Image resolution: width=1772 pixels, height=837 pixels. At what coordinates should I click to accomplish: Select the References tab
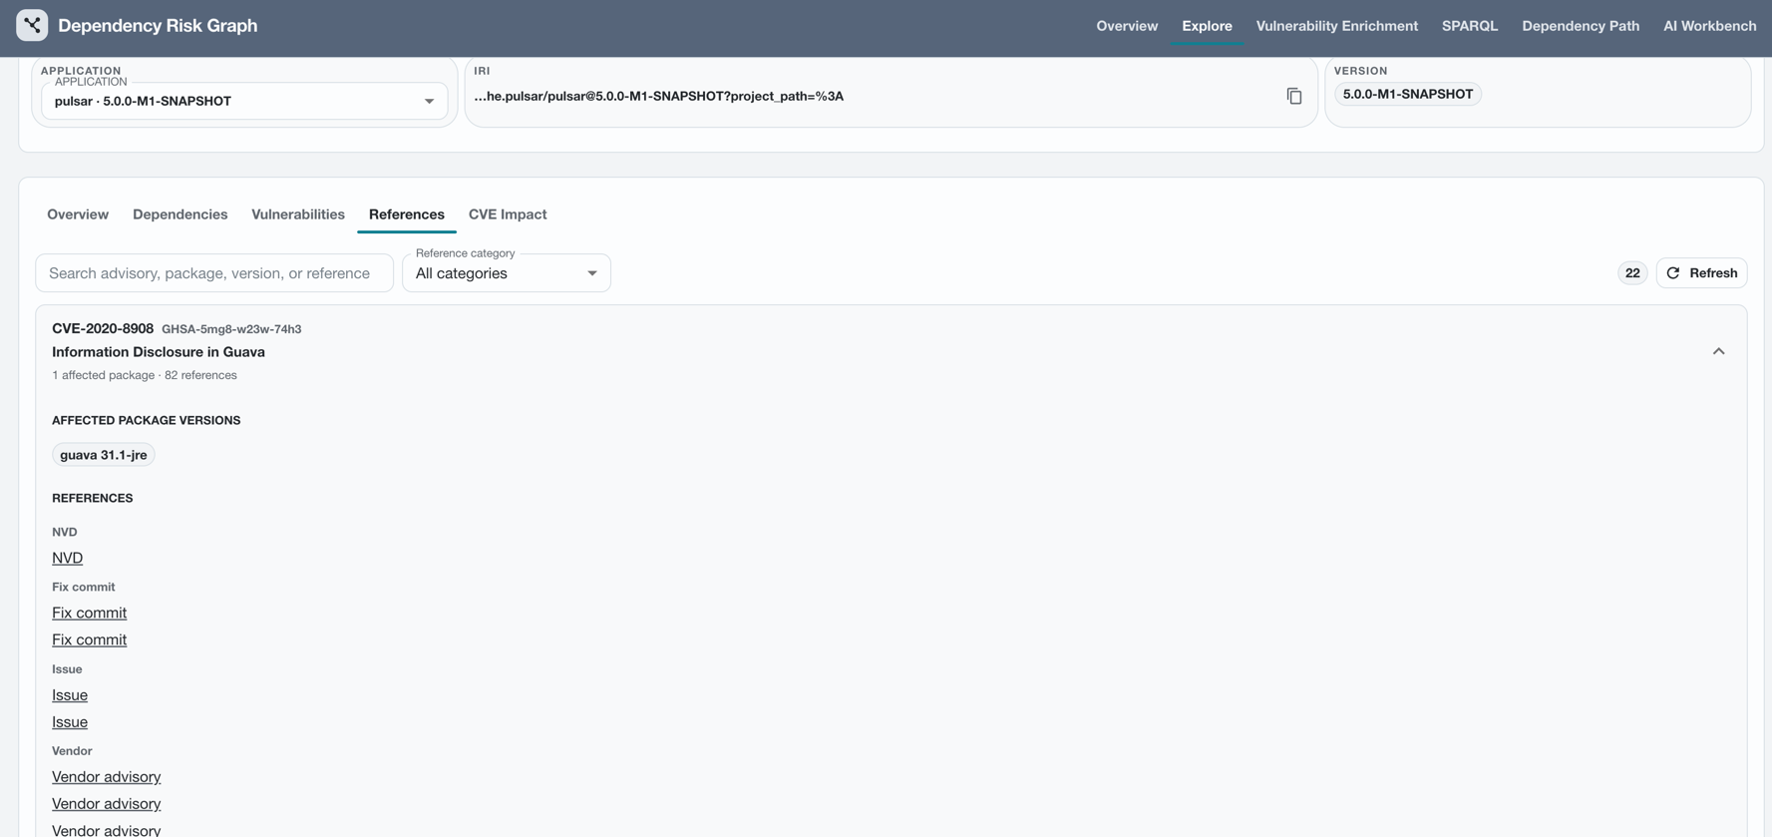coord(407,214)
